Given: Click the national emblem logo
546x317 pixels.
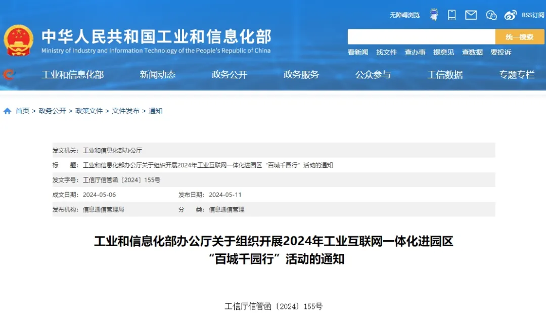Looking at the screenshot, I should pos(19,40).
